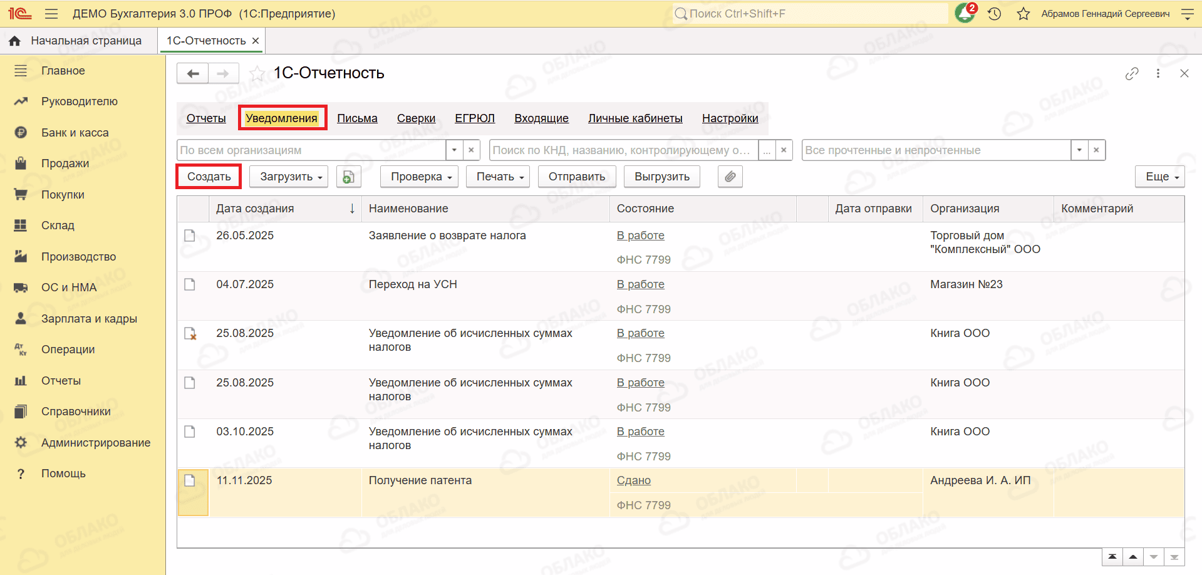Sort by the Дата создания column header
The image size is (1202, 575).
[x=285, y=209]
